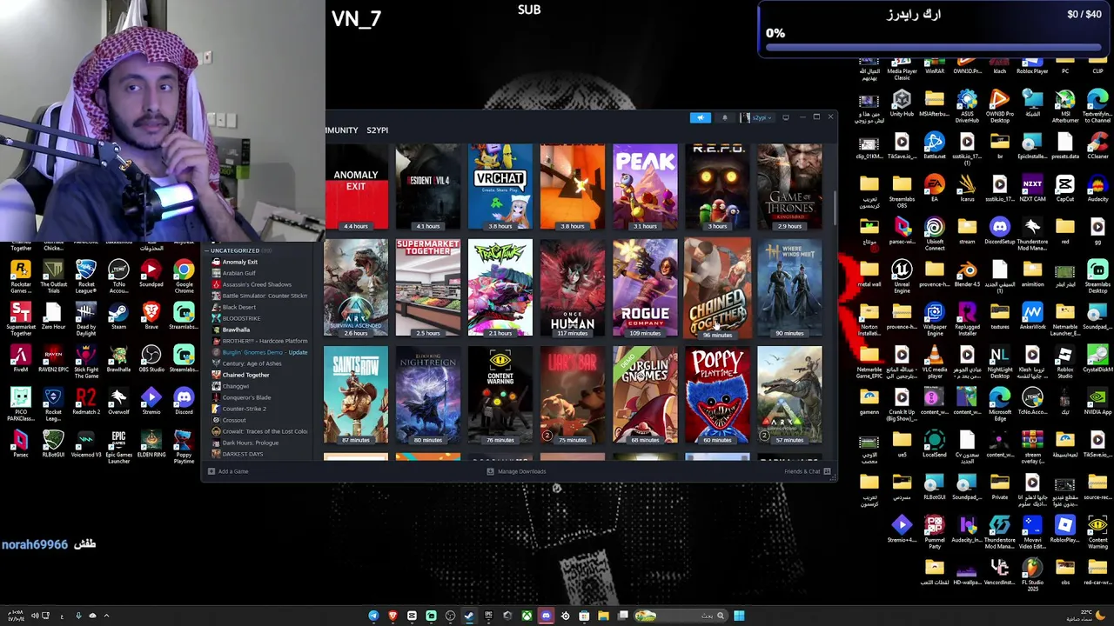Open the PEAK game tile
The height and width of the screenshot is (626, 1114).
[645, 187]
